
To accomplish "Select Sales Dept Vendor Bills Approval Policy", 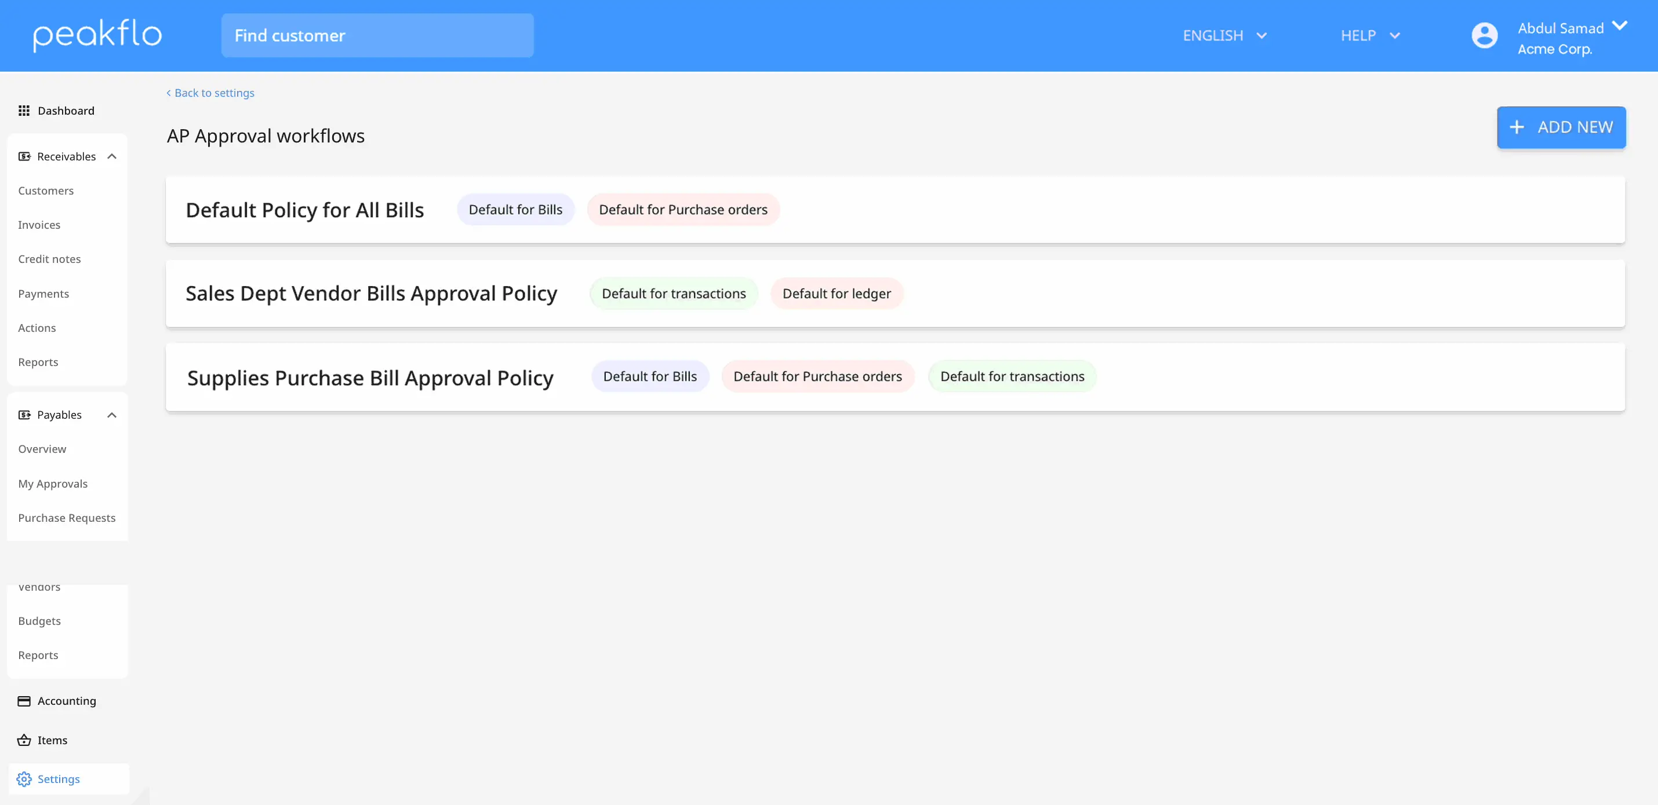I will click(371, 292).
